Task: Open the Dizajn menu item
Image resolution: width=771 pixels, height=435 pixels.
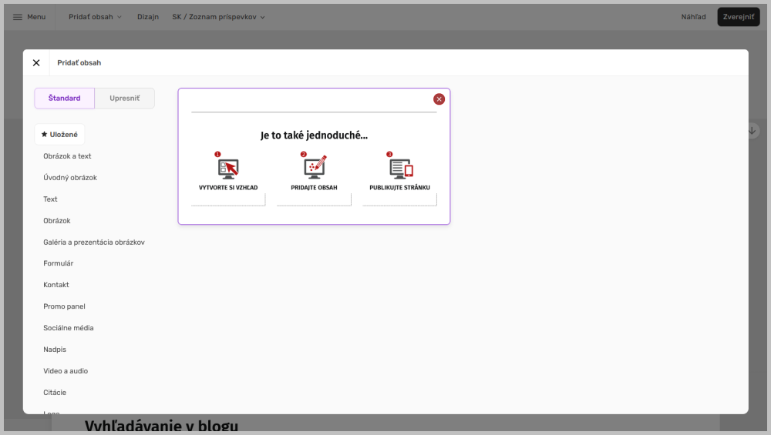Action: point(148,17)
